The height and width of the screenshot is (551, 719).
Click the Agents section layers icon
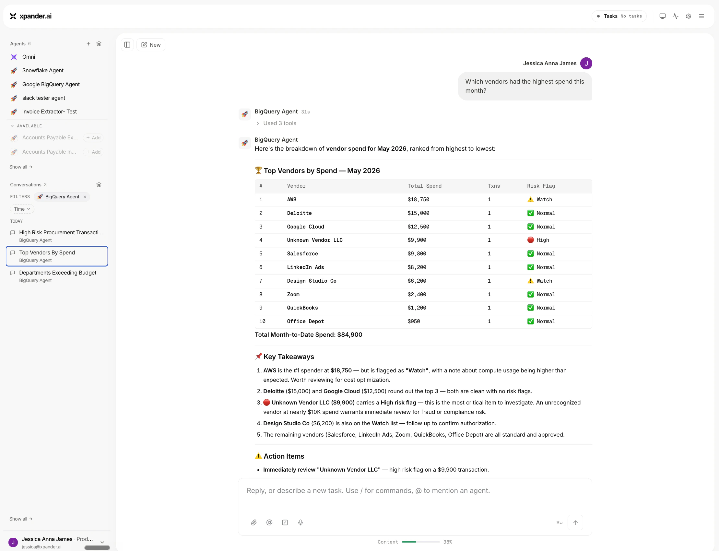99,44
